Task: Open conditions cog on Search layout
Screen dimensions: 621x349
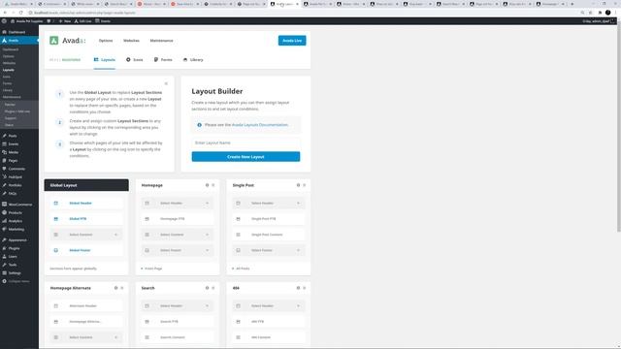Action: pos(207,288)
